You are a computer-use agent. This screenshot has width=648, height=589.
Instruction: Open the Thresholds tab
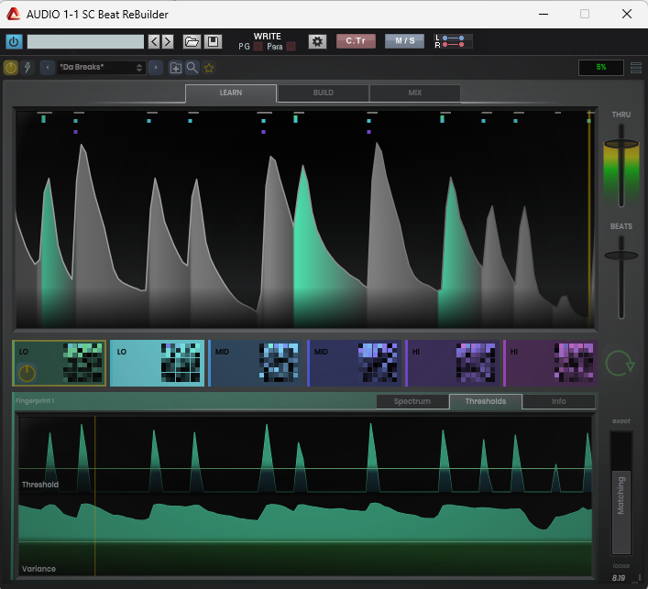(x=486, y=401)
